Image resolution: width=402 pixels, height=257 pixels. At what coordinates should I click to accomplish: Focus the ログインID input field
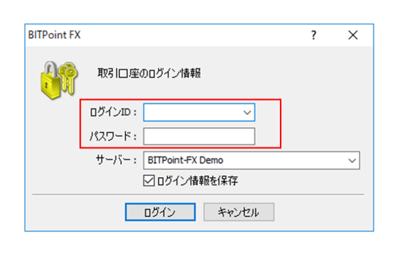pos(199,112)
